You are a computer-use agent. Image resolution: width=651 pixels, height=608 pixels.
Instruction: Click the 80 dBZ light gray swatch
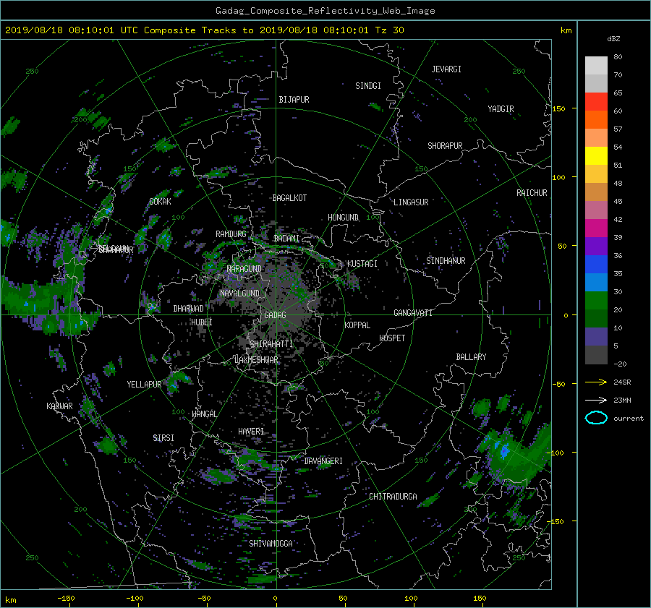(x=596, y=65)
